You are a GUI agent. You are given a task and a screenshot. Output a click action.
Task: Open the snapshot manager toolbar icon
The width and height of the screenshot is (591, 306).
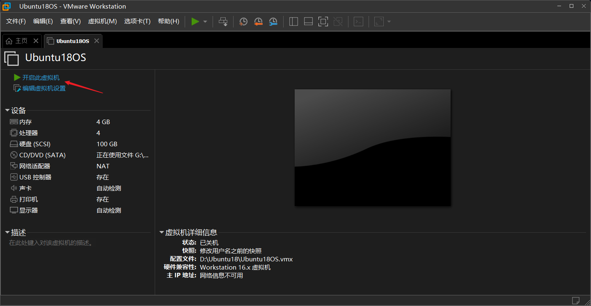[x=273, y=21]
